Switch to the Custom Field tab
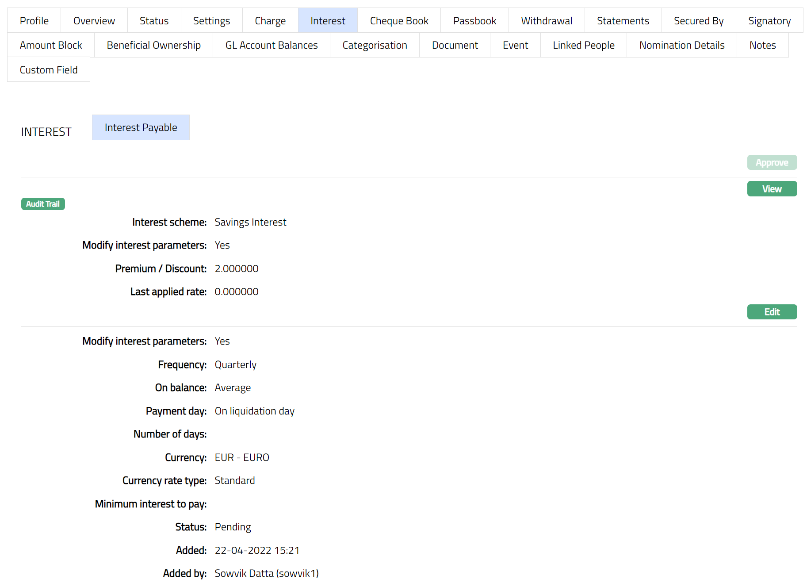 click(x=49, y=70)
